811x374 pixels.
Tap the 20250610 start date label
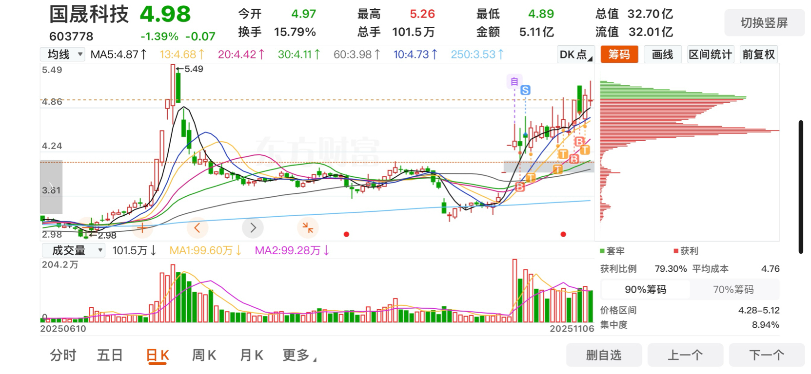coord(63,329)
